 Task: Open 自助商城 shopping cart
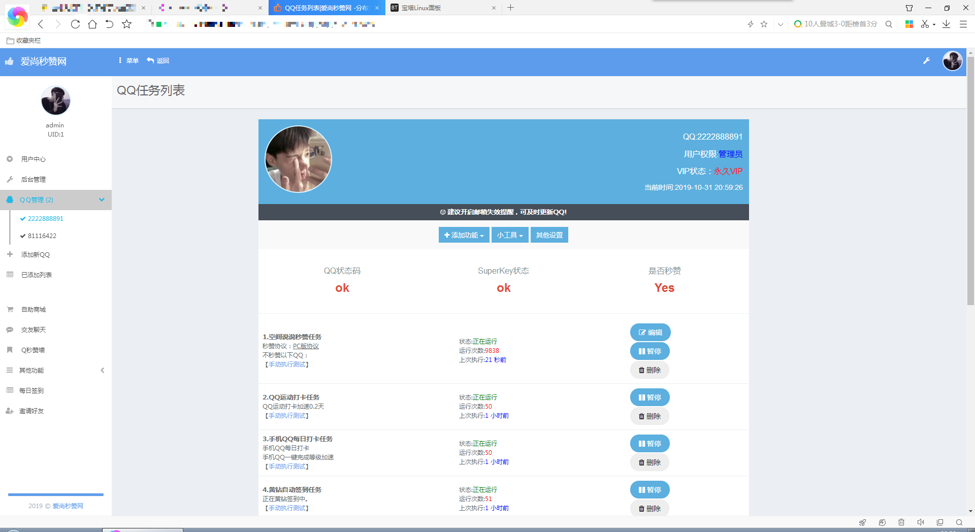[x=9, y=309]
